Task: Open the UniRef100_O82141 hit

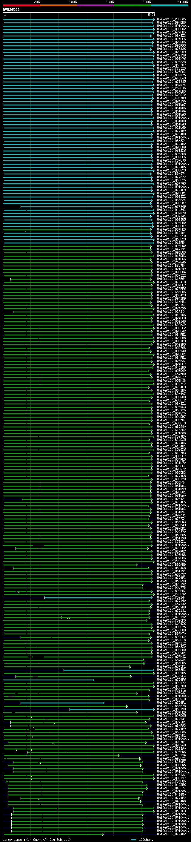Action: tap(171, 216)
